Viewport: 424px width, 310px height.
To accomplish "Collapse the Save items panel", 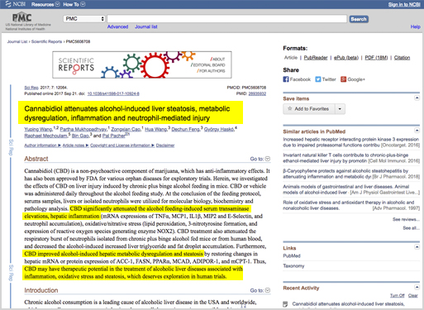I will (417, 98).
